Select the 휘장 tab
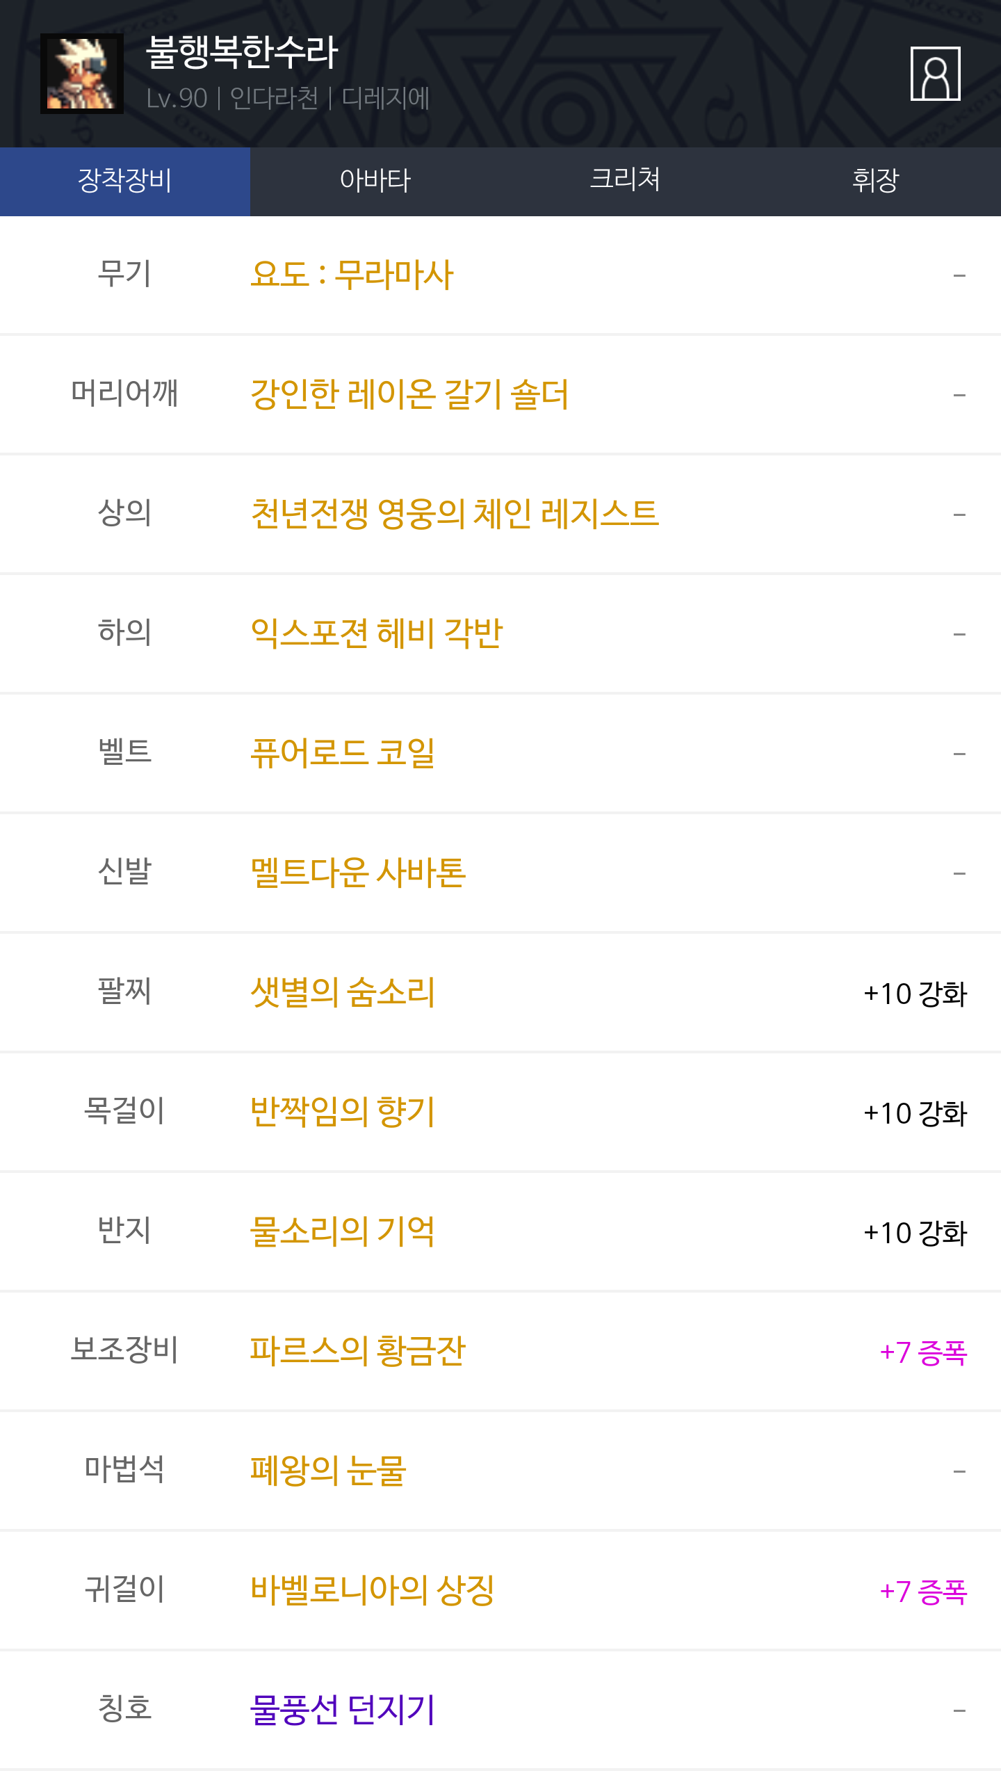 (x=875, y=181)
